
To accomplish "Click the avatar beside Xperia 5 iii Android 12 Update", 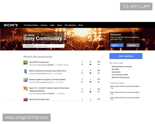I will click(26, 89).
